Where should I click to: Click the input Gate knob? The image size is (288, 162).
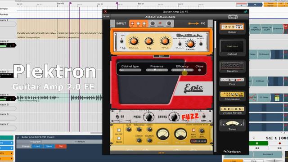[169, 23]
